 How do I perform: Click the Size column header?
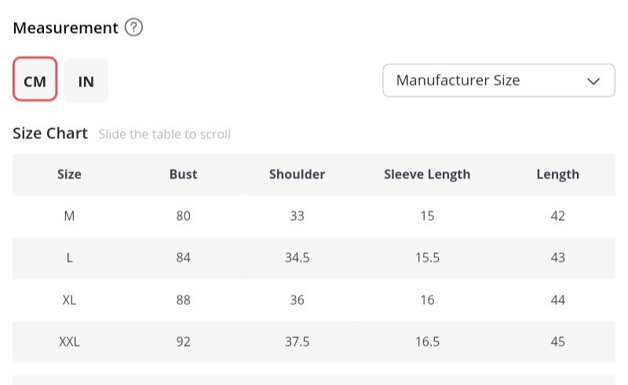pos(69,174)
